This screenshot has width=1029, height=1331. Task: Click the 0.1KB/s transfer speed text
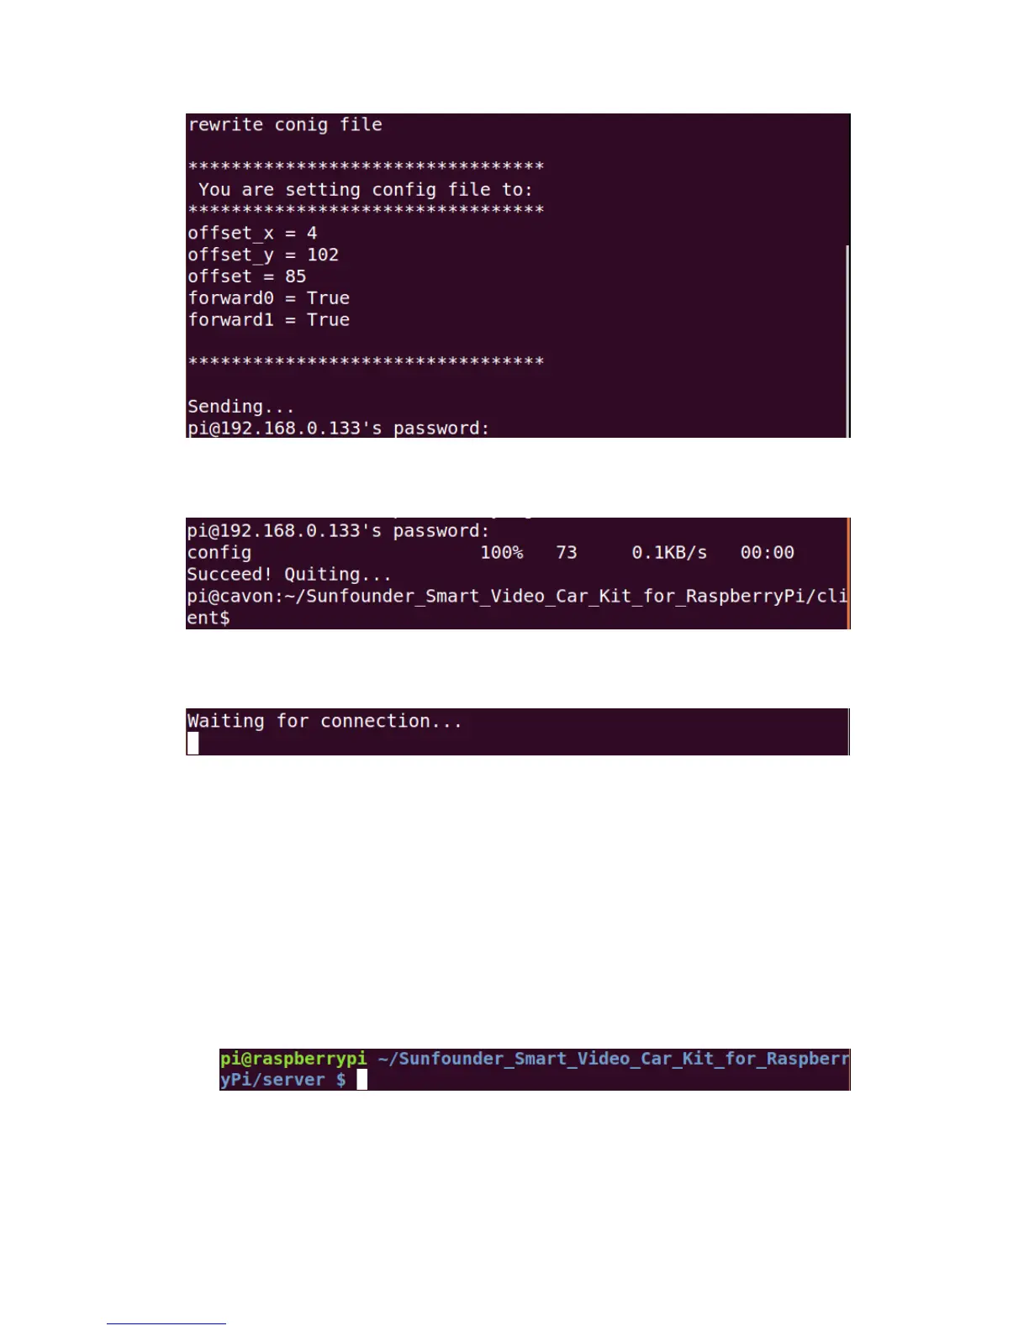point(670,553)
